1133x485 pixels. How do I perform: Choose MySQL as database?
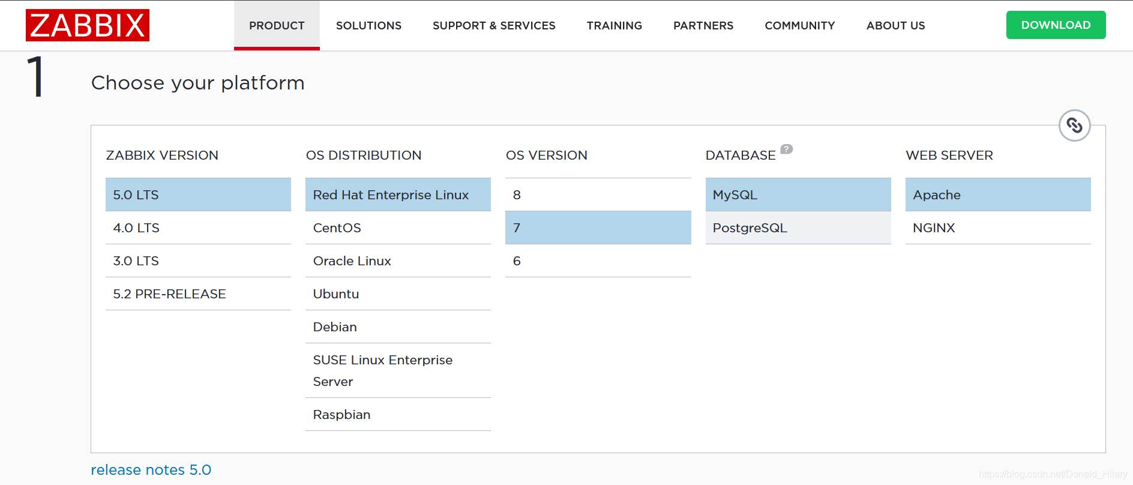point(798,194)
